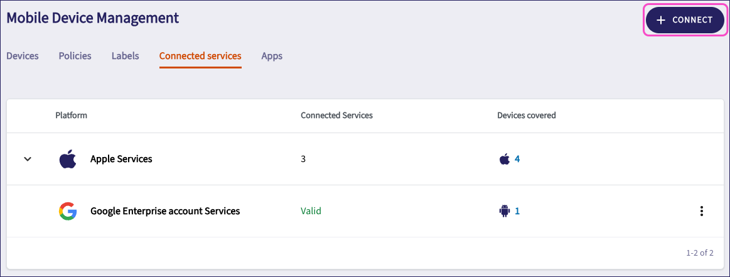
Task: Click the plus icon in the Connect button
Action: pyautogui.click(x=660, y=20)
